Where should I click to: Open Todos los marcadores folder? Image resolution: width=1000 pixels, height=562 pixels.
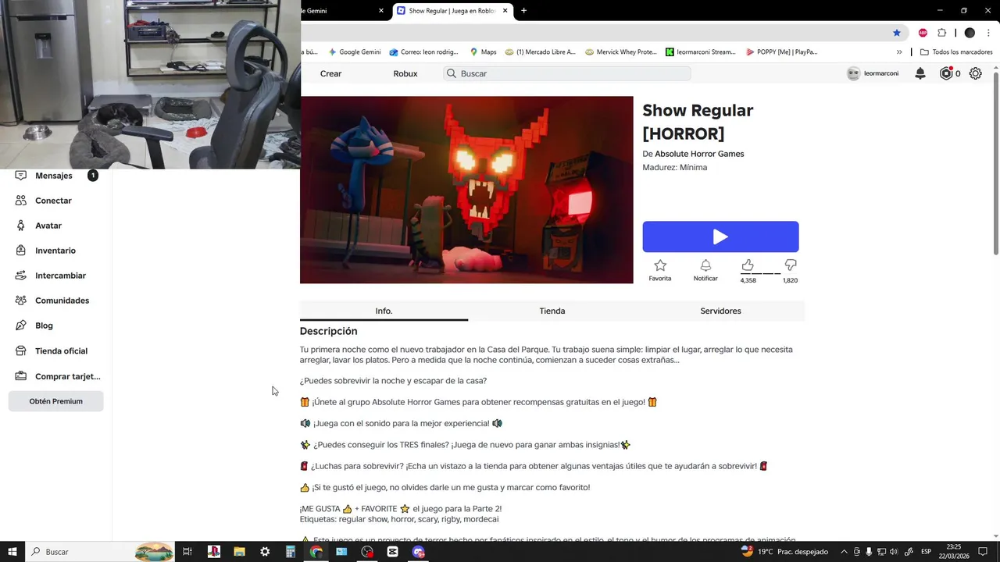(x=956, y=52)
